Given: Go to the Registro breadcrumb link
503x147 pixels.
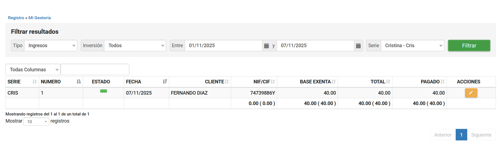Looking at the screenshot, I should 16,18.
